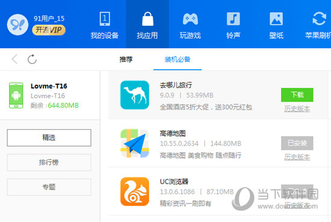Click the green 下载 button
Screen dimensions: 331x222
(297, 94)
